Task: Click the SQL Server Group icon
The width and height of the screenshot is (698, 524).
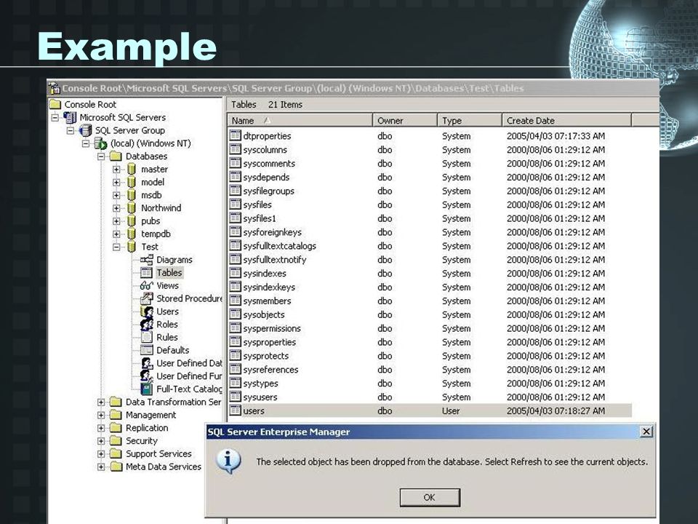Action: pyautogui.click(x=86, y=130)
